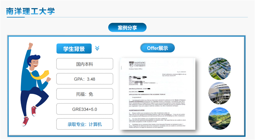This screenshot has width=255, height=140.
Task: Click the cartoon man's red sneaker on the ground
Action: pos(25,121)
